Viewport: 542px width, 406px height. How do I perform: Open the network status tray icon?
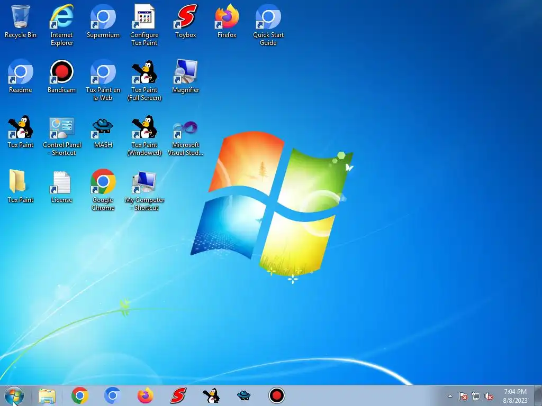pyautogui.click(x=476, y=396)
